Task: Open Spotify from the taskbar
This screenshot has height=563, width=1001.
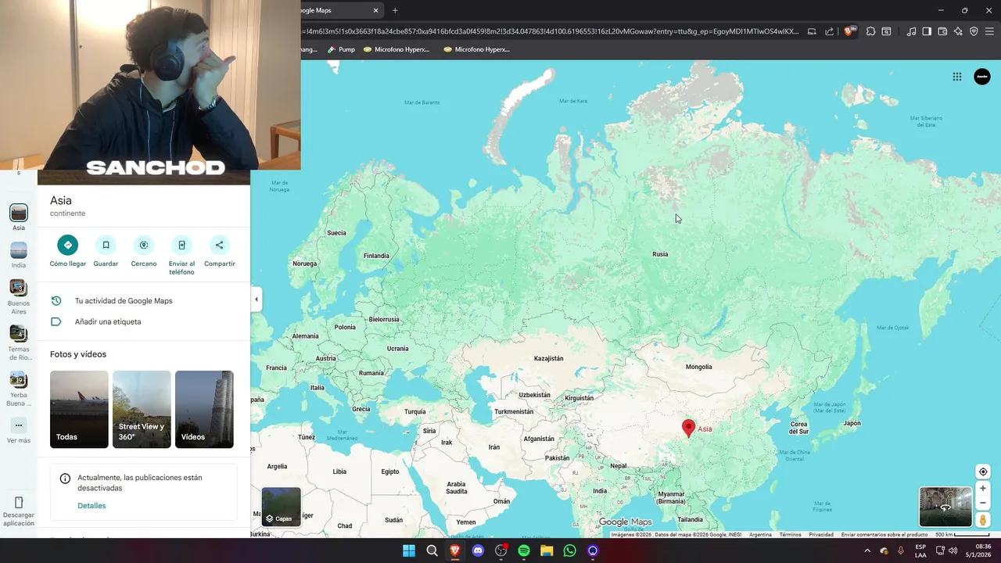Action: [524, 550]
